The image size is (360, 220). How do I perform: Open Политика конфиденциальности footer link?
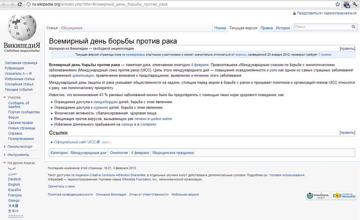click(70, 194)
